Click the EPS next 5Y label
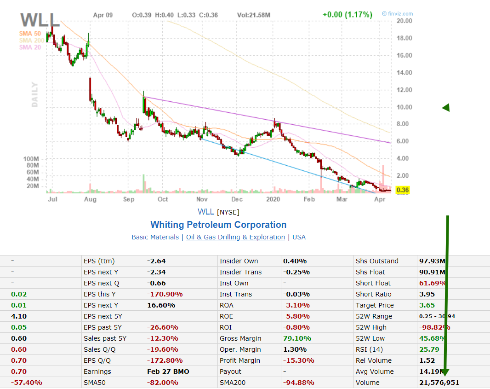The image size is (490, 389). [103, 316]
